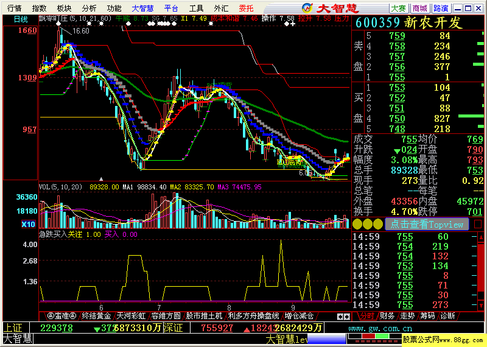Switch to the 蛮准 indicator tab

pyautogui.click(x=62, y=316)
